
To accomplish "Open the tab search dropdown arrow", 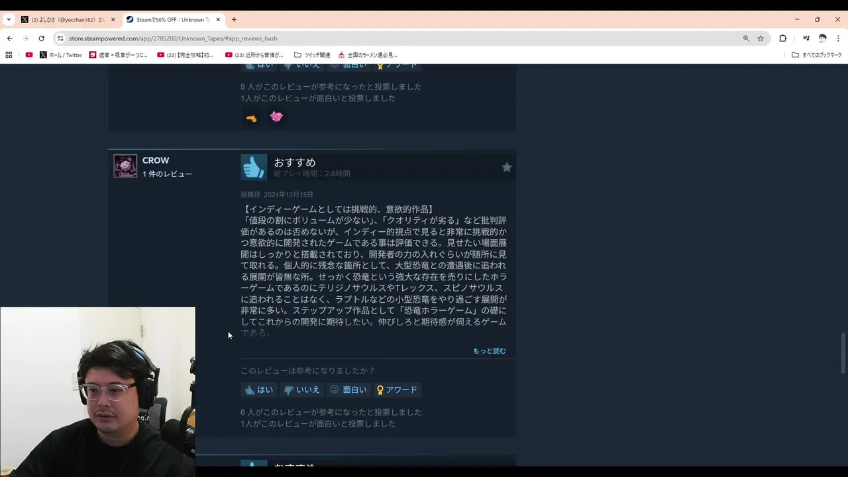I will coord(9,20).
